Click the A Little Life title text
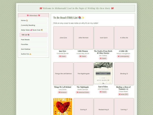153x115 pixels. [x=123, y=51]
